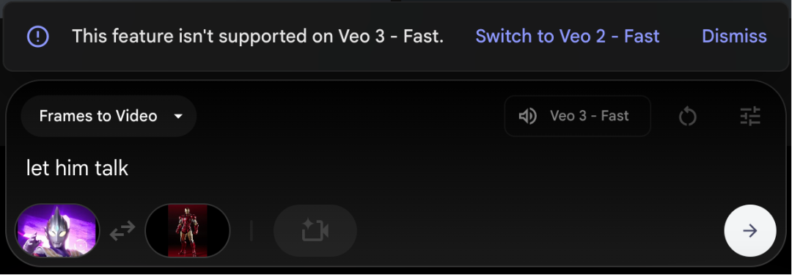Screen dimensions: 792x275
Task: Expand the caret arrow beside Frames to Video
Action: [x=177, y=117]
